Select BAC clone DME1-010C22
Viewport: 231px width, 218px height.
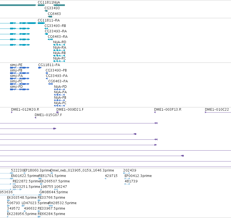[x=217, y=110]
